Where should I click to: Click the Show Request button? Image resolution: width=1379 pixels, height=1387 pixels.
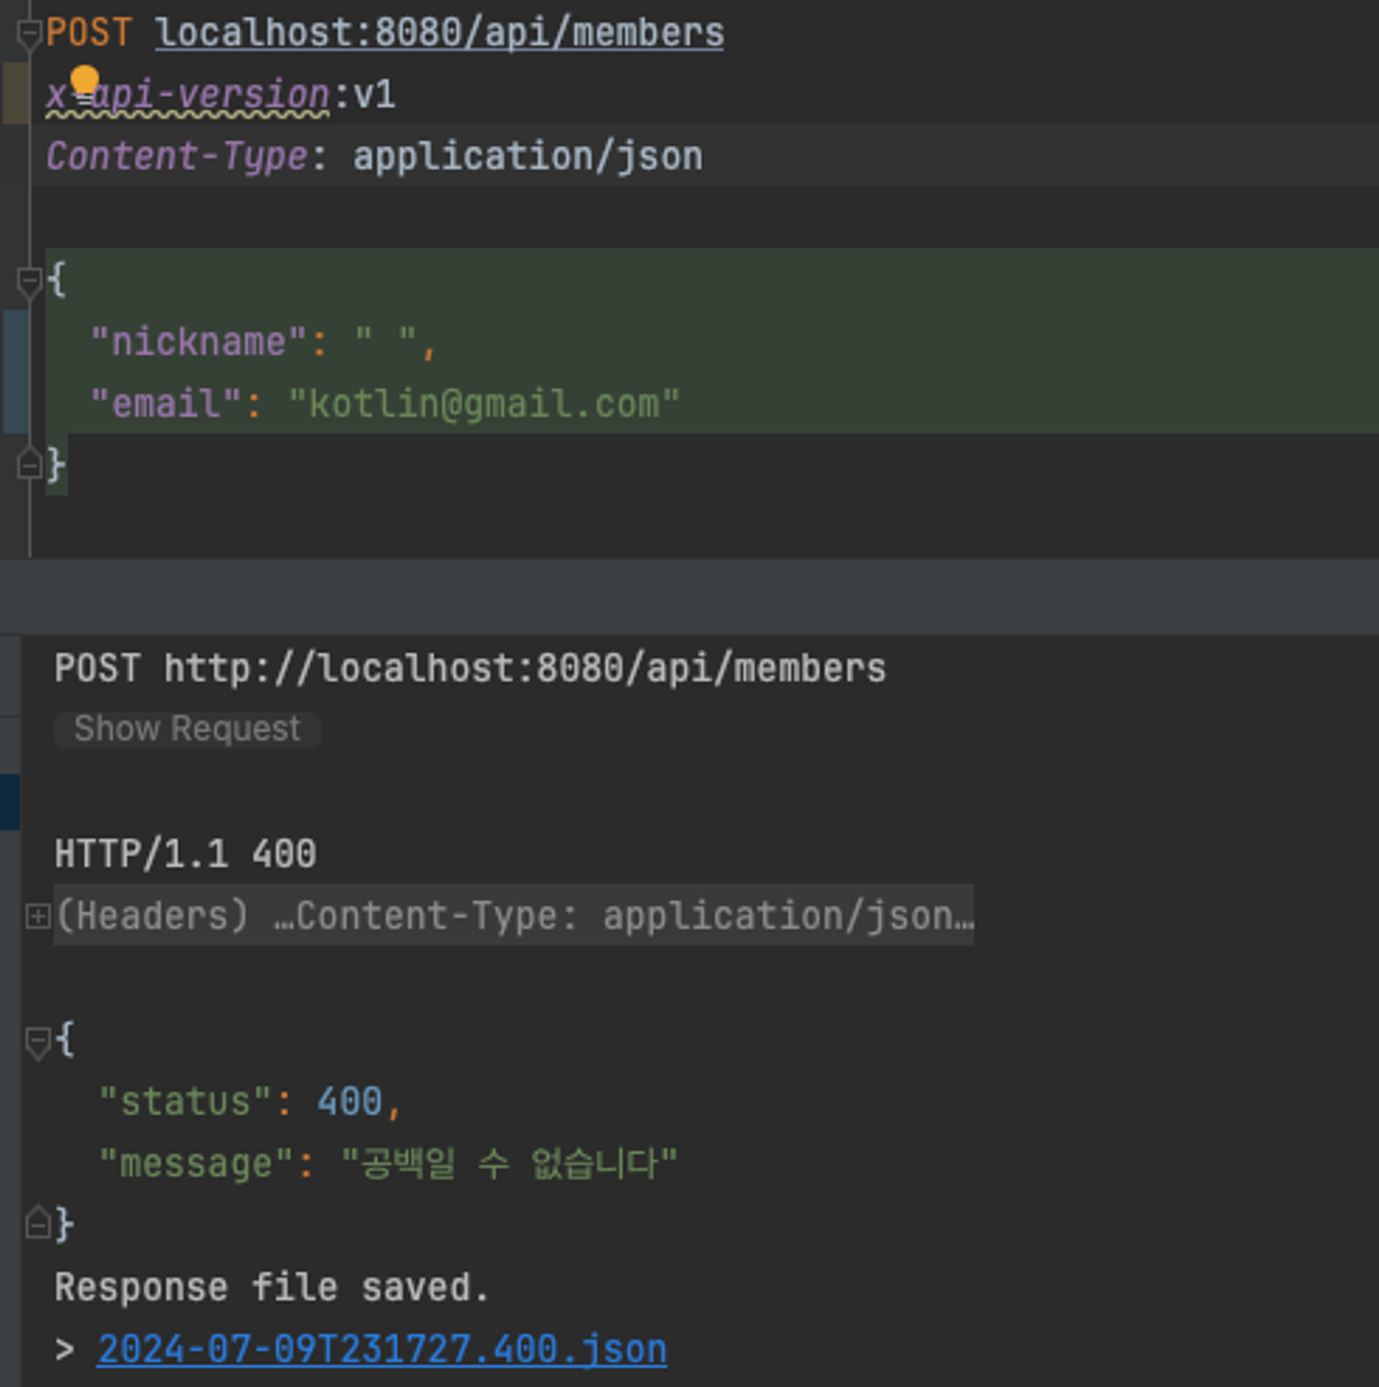[x=187, y=729]
